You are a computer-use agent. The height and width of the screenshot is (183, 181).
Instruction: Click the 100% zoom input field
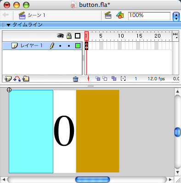(x=149, y=16)
